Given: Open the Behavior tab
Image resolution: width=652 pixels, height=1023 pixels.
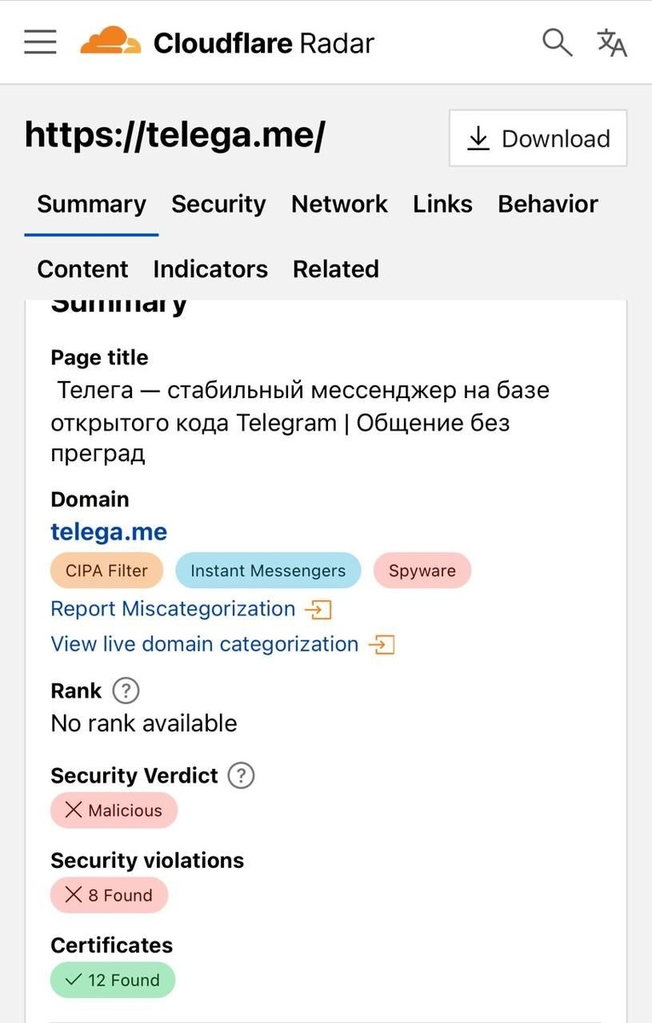Looking at the screenshot, I should pos(548,205).
